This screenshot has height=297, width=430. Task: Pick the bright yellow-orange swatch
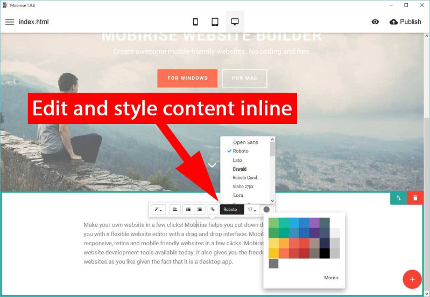click(273, 253)
